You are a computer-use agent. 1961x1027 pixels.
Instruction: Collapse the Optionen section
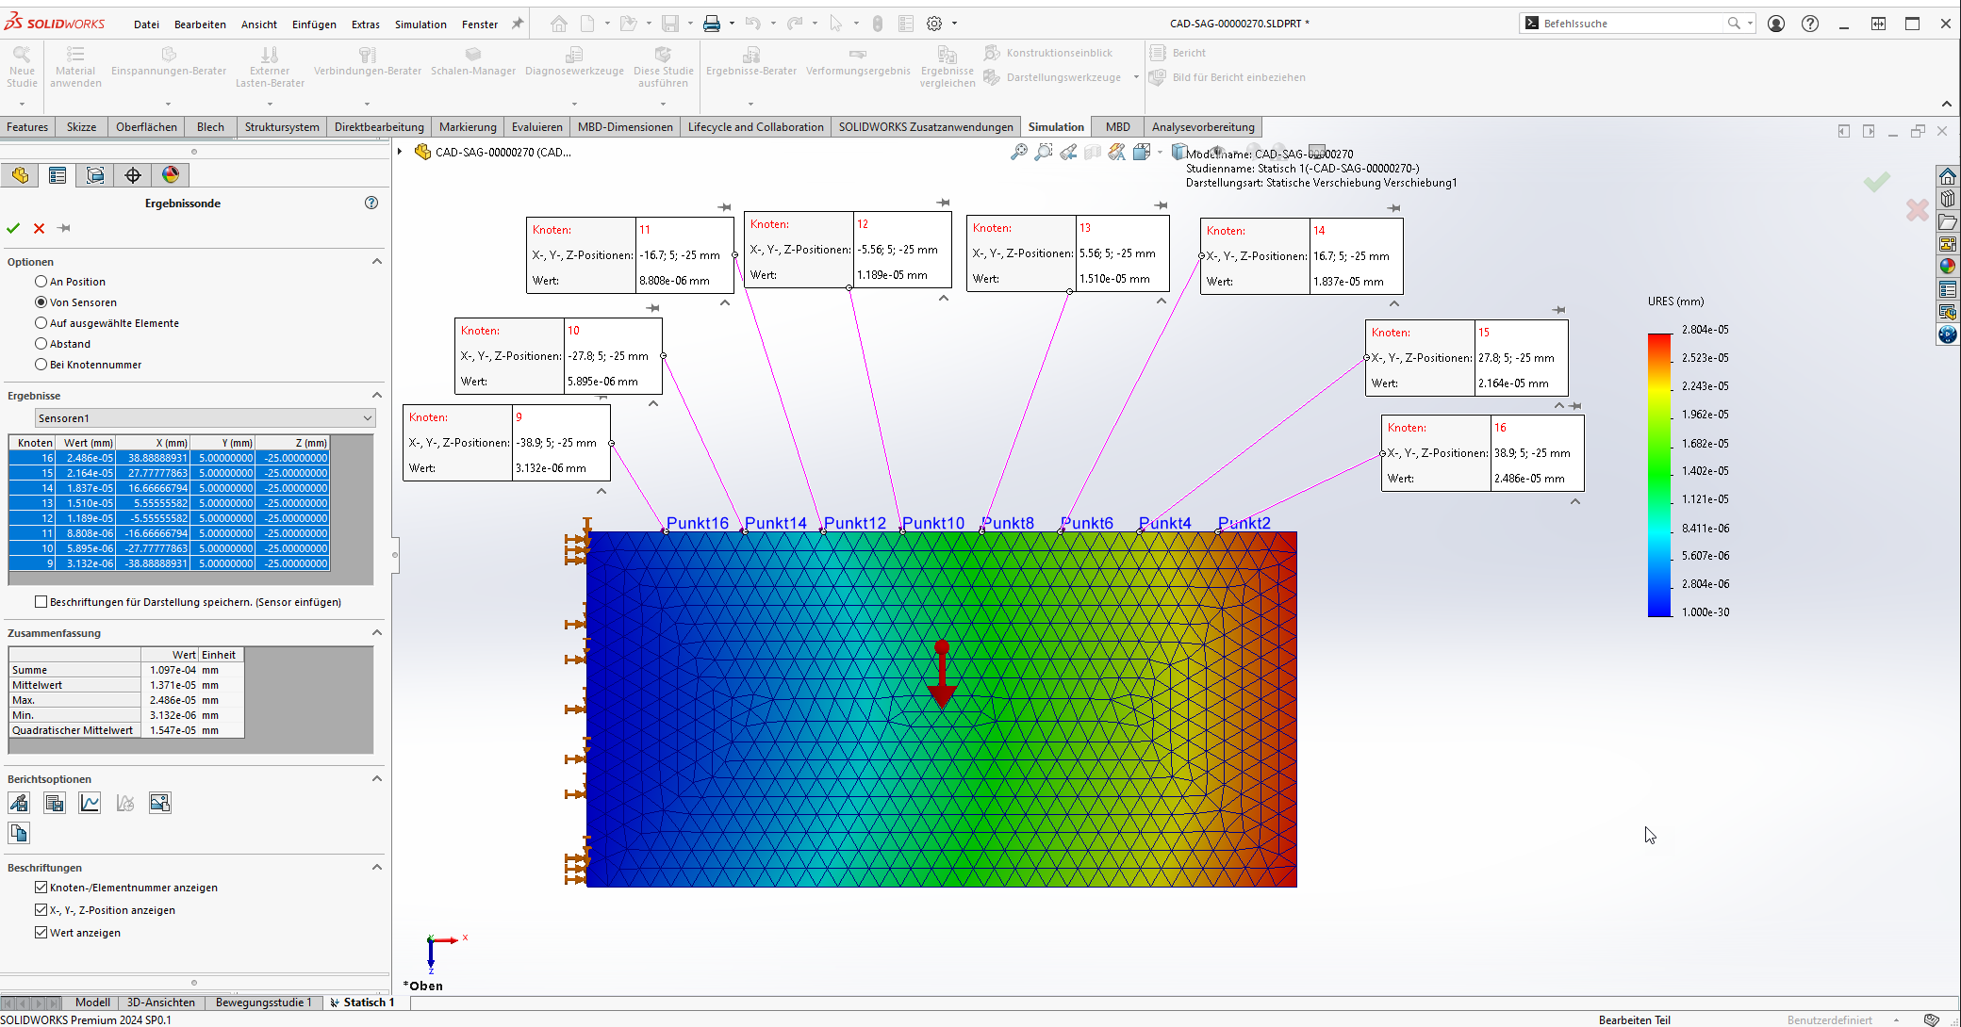tap(377, 262)
